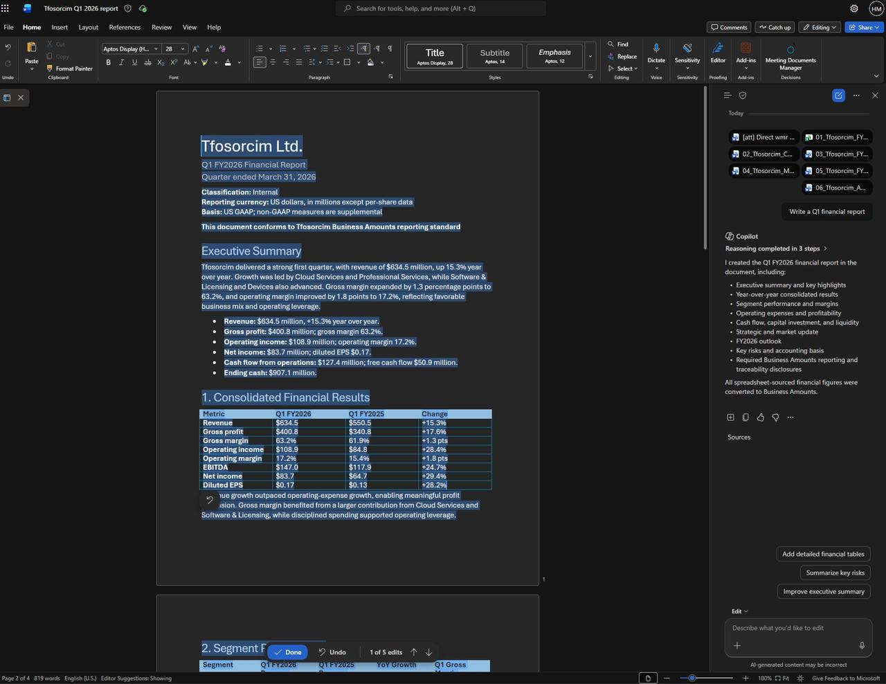This screenshot has height=684, width=886.
Task: Open the Add-ins button
Action: pyautogui.click(x=745, y=55)
